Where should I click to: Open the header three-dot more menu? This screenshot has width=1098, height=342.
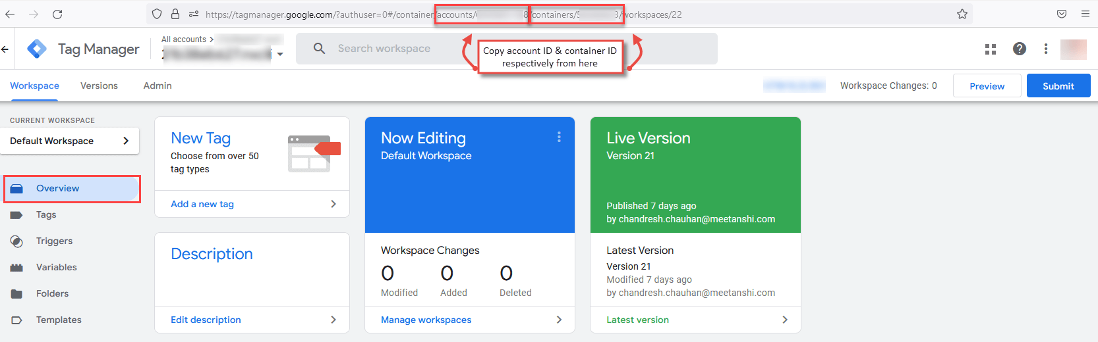[x=1046, y=49]
